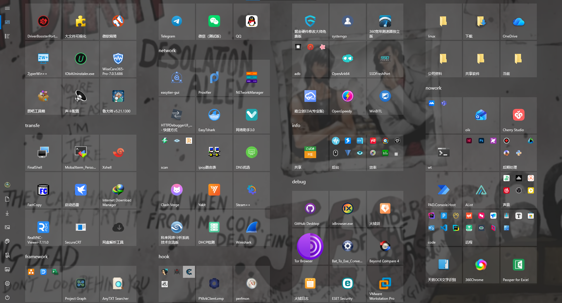Launch AnyTXT Searcher tile
The height and width of the screenshot is (303, 562).
tap(118, 284)
